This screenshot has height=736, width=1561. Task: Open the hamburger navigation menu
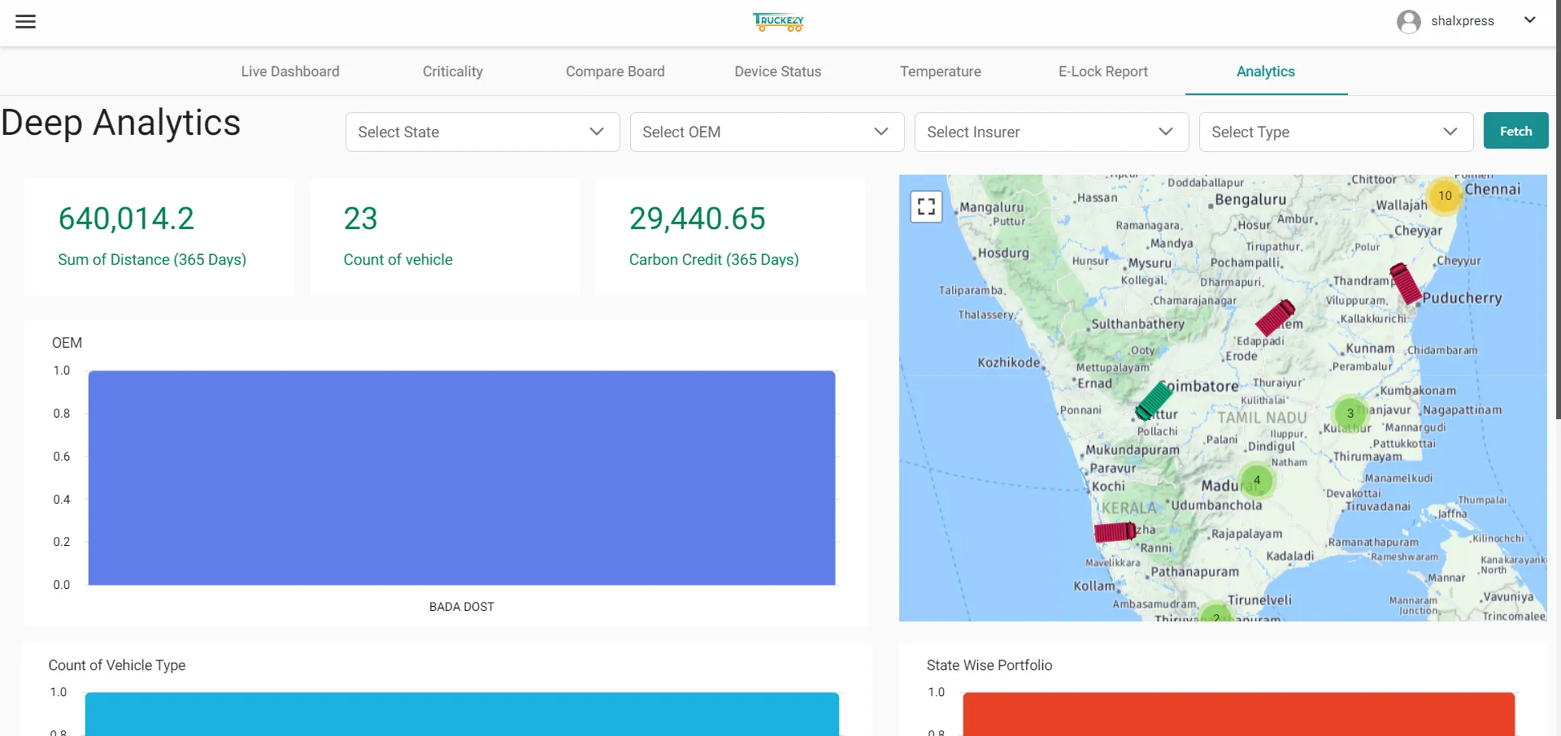[26, 21]
